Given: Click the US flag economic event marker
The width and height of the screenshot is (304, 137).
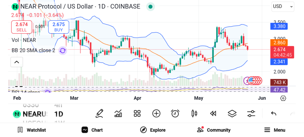Looking at the screenshot, I should click(251, 81).
